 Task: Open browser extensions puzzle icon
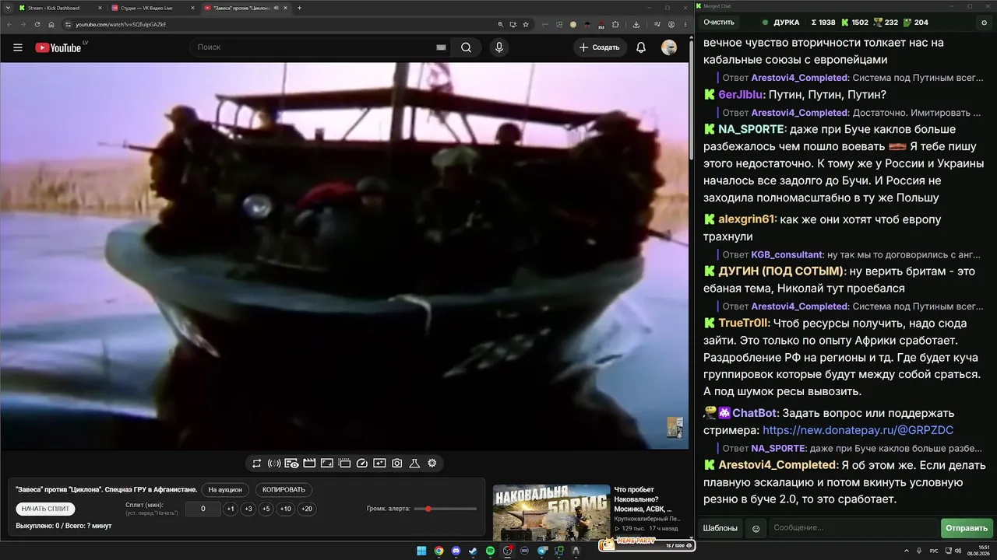(x=615, y=24)
